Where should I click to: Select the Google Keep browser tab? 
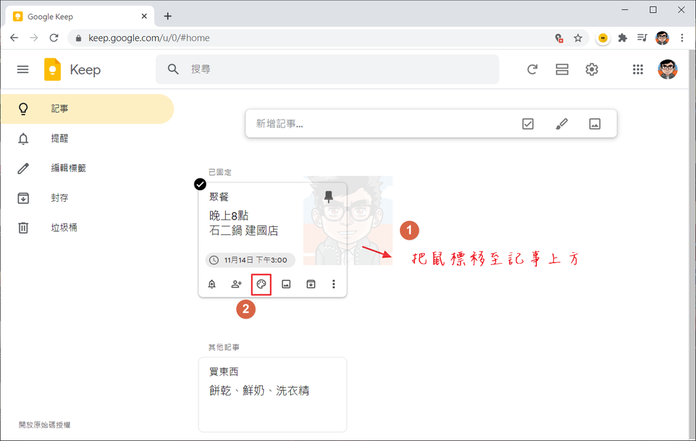tap(80, 16)
